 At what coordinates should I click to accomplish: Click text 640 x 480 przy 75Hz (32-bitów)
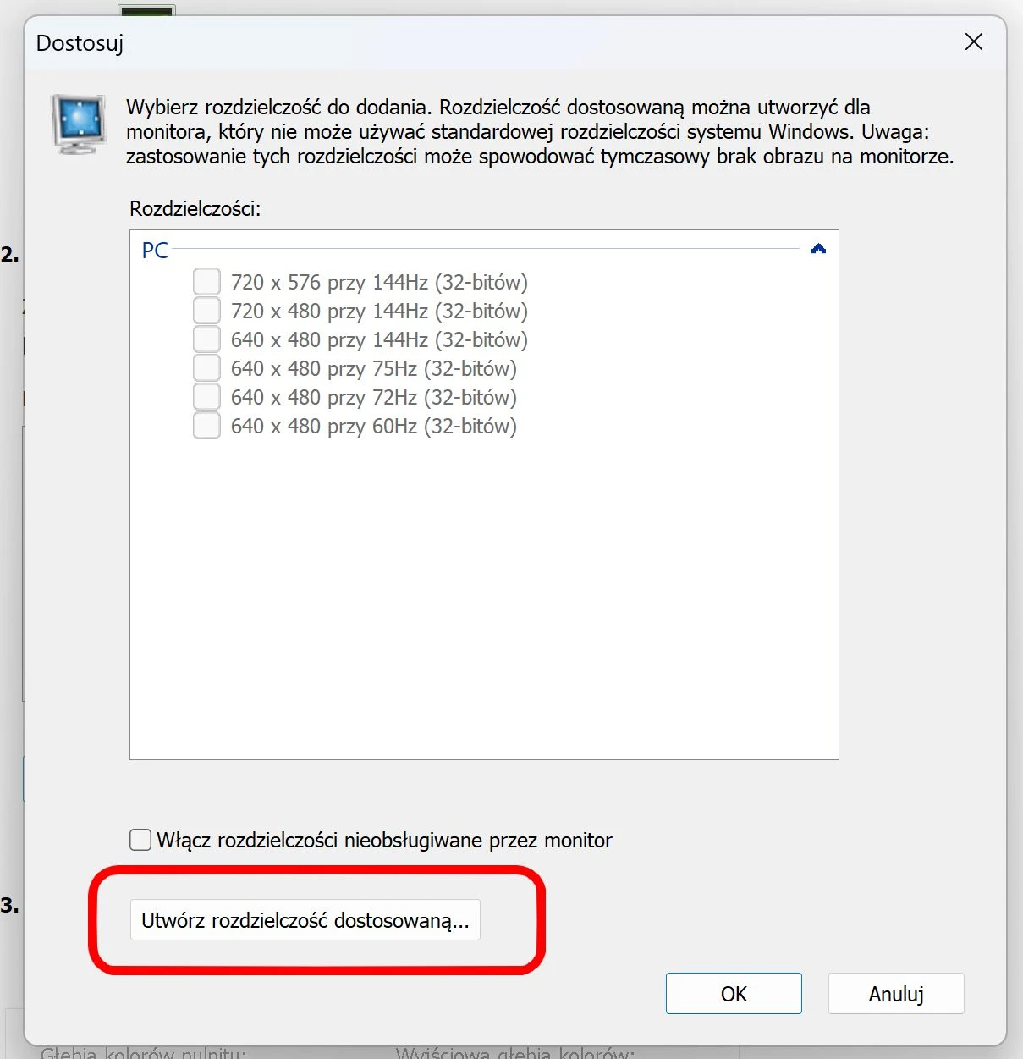coord(374,368)
